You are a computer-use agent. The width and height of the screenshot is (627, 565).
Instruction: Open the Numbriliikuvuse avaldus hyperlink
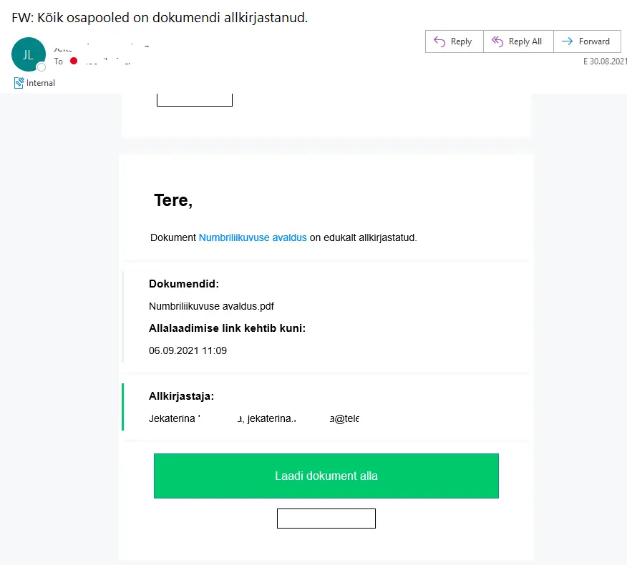253,237
